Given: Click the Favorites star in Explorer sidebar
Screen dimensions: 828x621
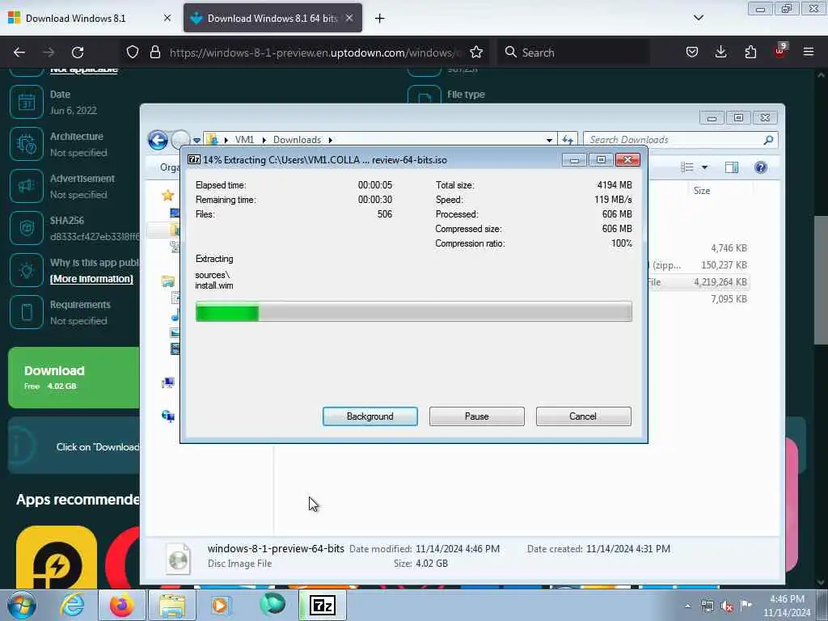Looking at the screenshot, I should (x=168, y=196).
